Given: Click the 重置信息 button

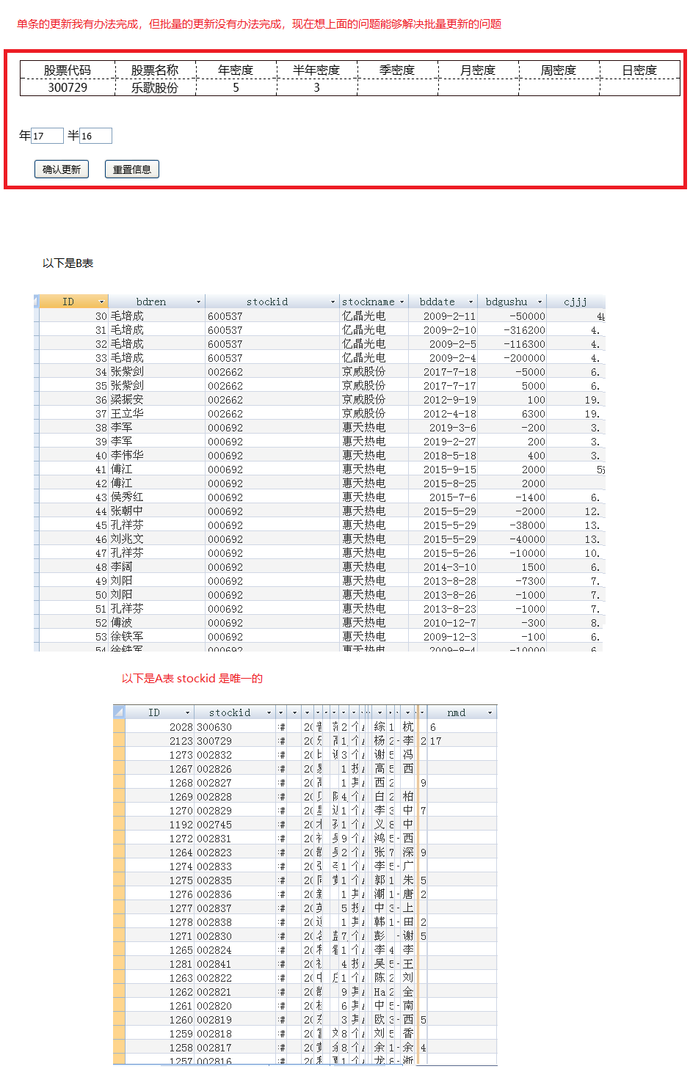Looking at the screenshot, I should click(132, 169).
